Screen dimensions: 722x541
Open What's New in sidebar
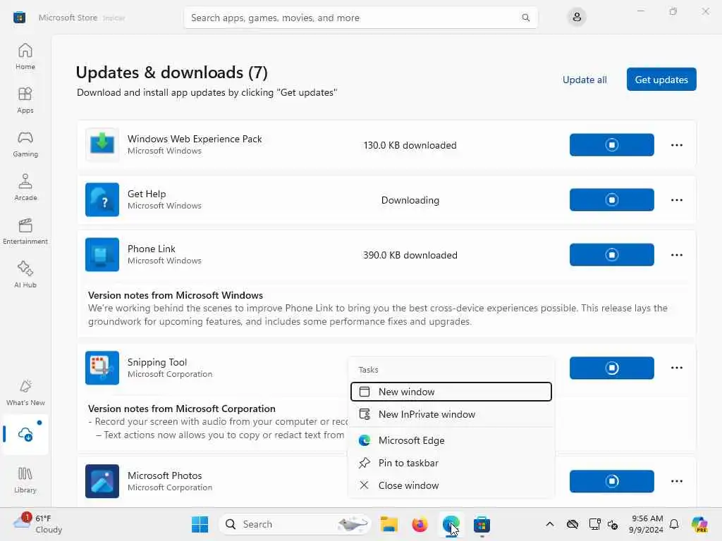pyautogui.click(x=25, y=392)
